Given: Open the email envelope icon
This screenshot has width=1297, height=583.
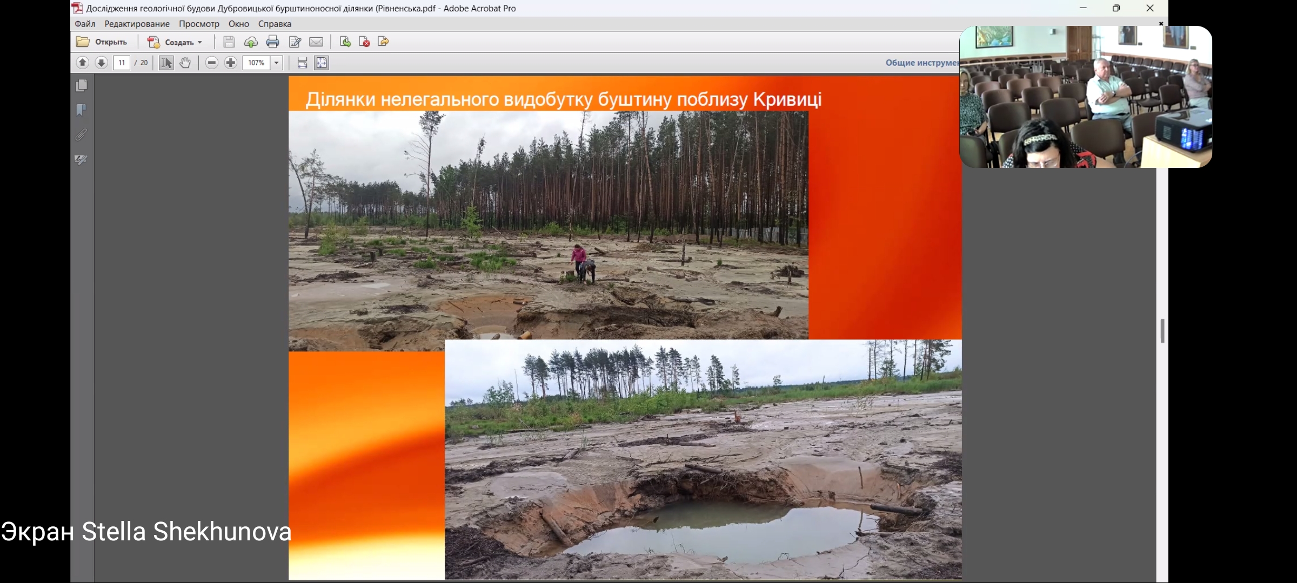Looking at the screenshot, I should [316, 42].
